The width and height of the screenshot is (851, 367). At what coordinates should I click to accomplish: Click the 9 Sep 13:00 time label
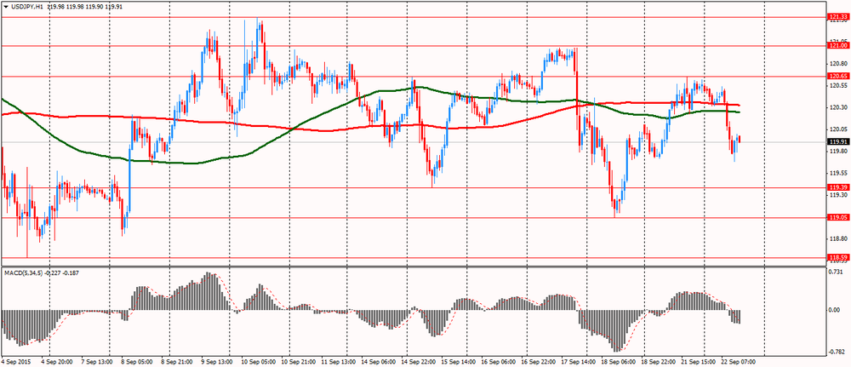216,360
